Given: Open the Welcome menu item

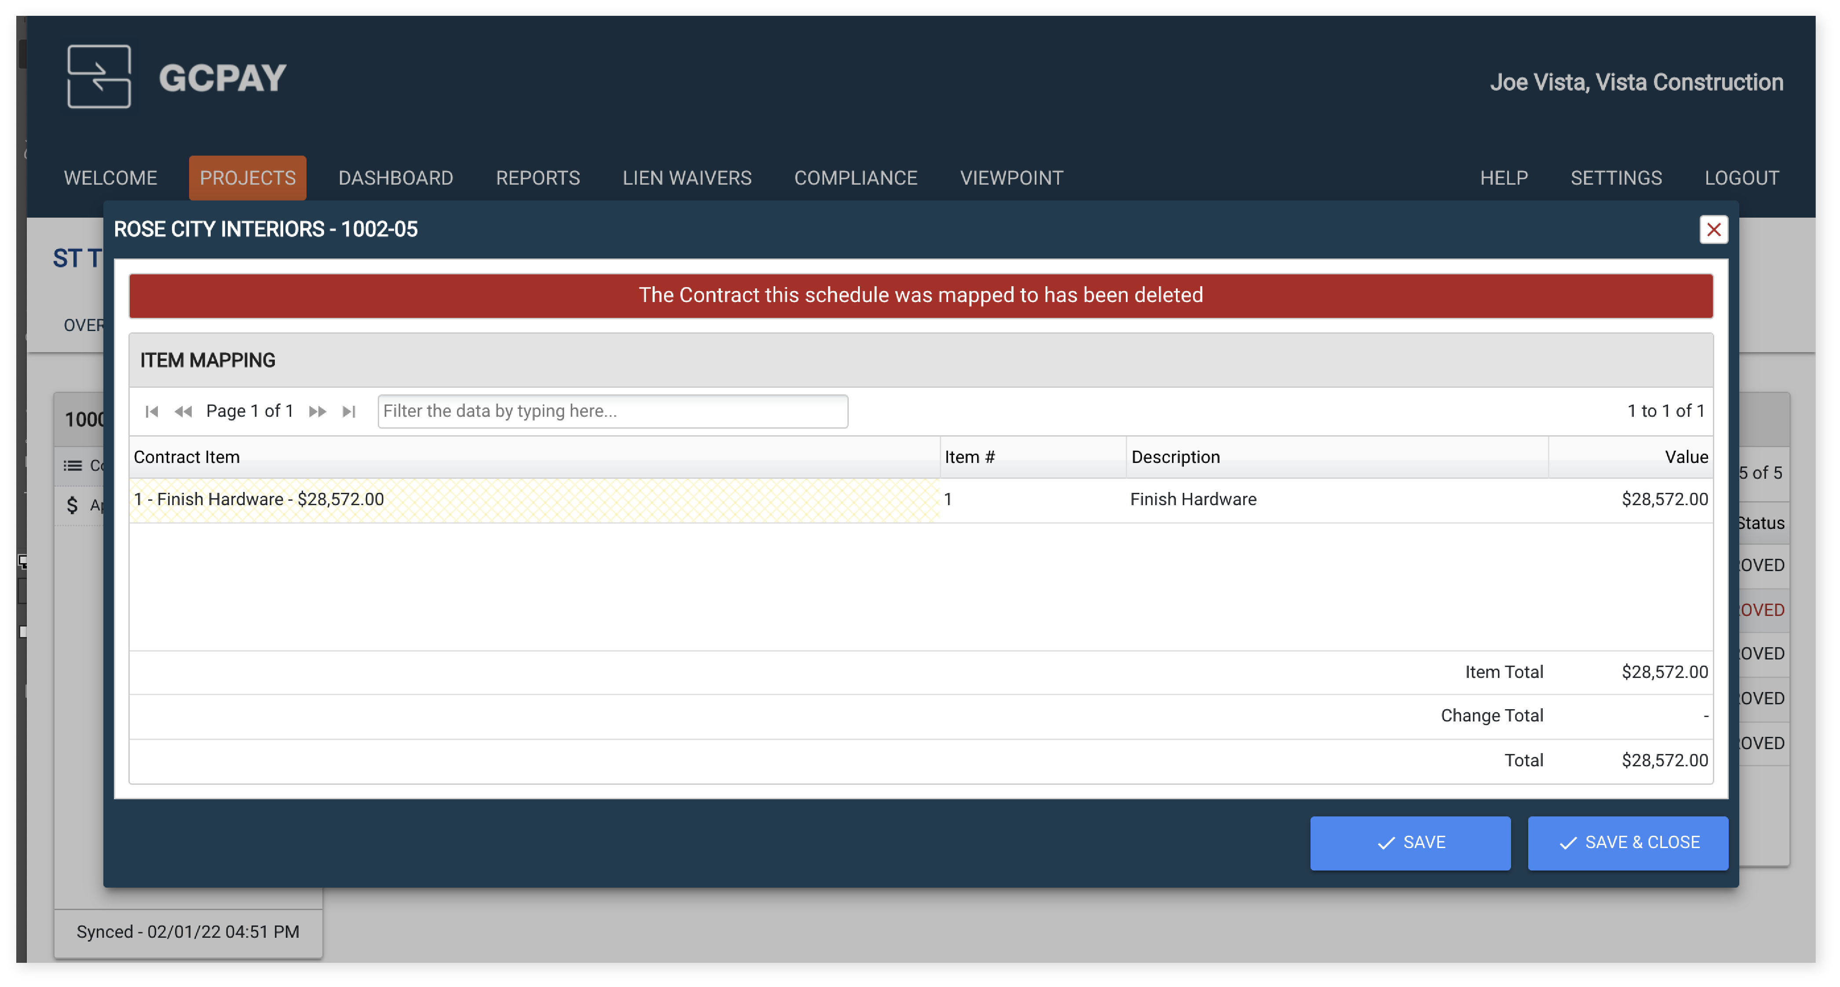Looking at the screenshot, I should click(110, 178).
